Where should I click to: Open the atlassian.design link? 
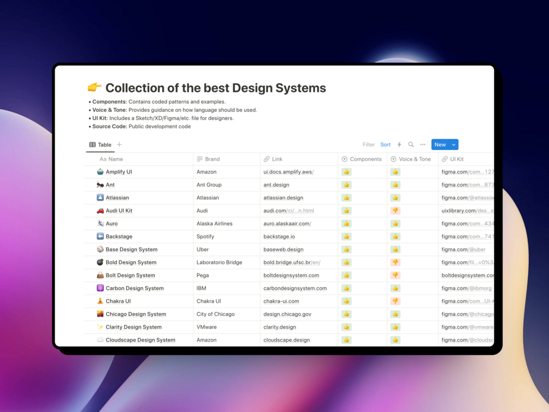pyautogui.click(x=284, y=198)
